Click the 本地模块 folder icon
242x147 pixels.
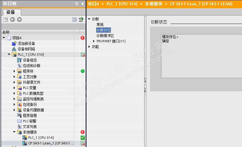19,132
